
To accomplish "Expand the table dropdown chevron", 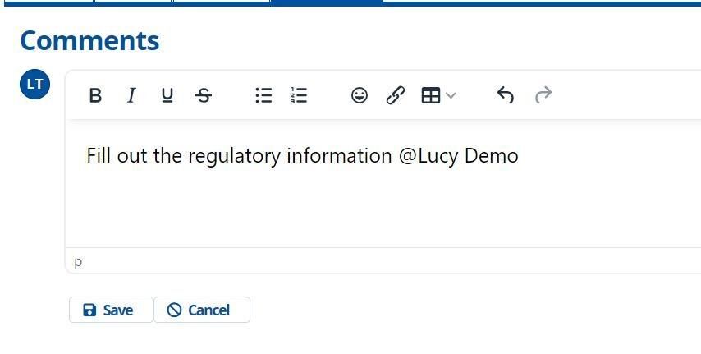I will click(x=451, y=95).
